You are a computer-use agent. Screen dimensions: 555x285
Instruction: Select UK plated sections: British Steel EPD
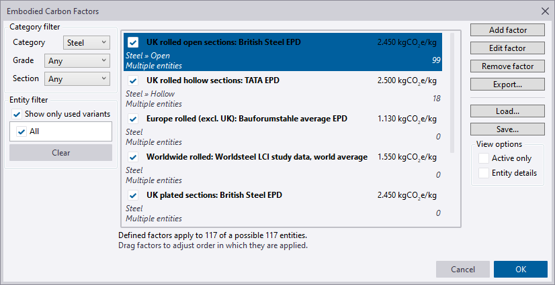click(x=283, y=205)
